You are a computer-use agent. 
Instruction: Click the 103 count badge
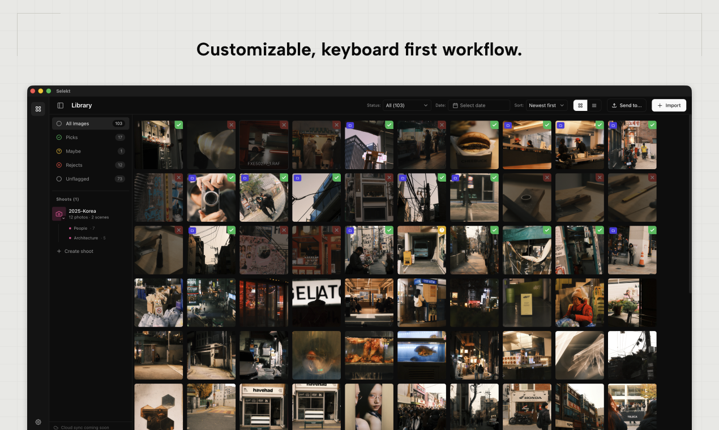[x=118, y=123]
